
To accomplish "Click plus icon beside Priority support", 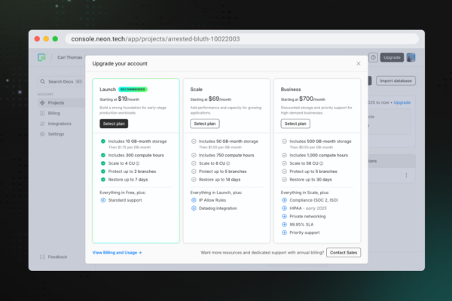I will point(284,233).
